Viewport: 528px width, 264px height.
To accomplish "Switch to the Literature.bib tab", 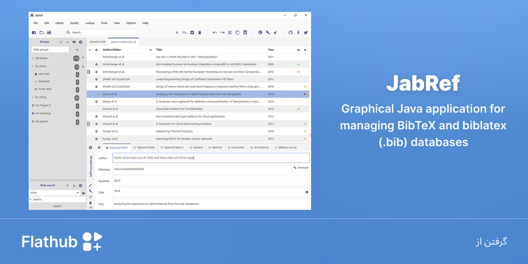I will pos(97,42).
